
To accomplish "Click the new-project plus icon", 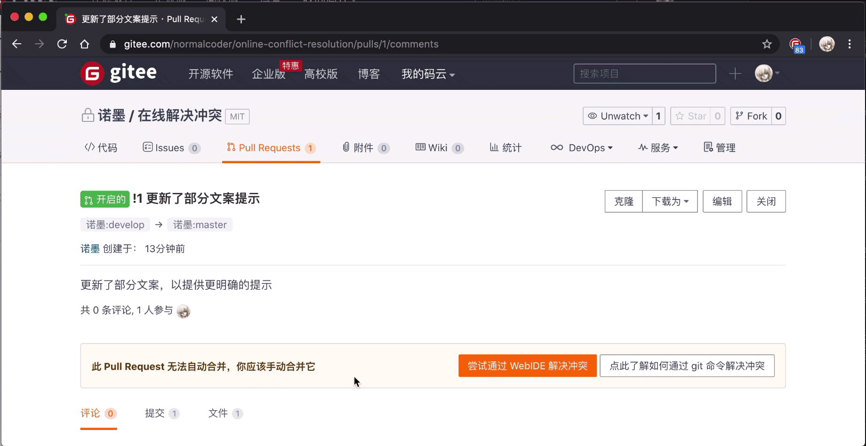I will tap(735, 73).
